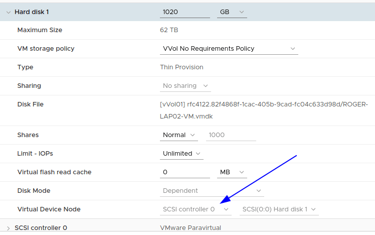Viewport: 375px width, 235px height.
Task: Click the '62 TB' maximum size value
Action: coord(169,30)
